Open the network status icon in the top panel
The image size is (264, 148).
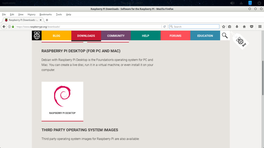pyautogui.click(x=241, y=3)
